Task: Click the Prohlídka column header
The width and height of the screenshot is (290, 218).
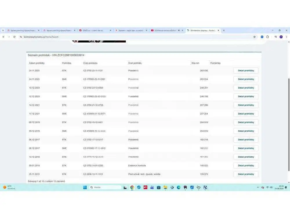Action: [x=67, y=63]
